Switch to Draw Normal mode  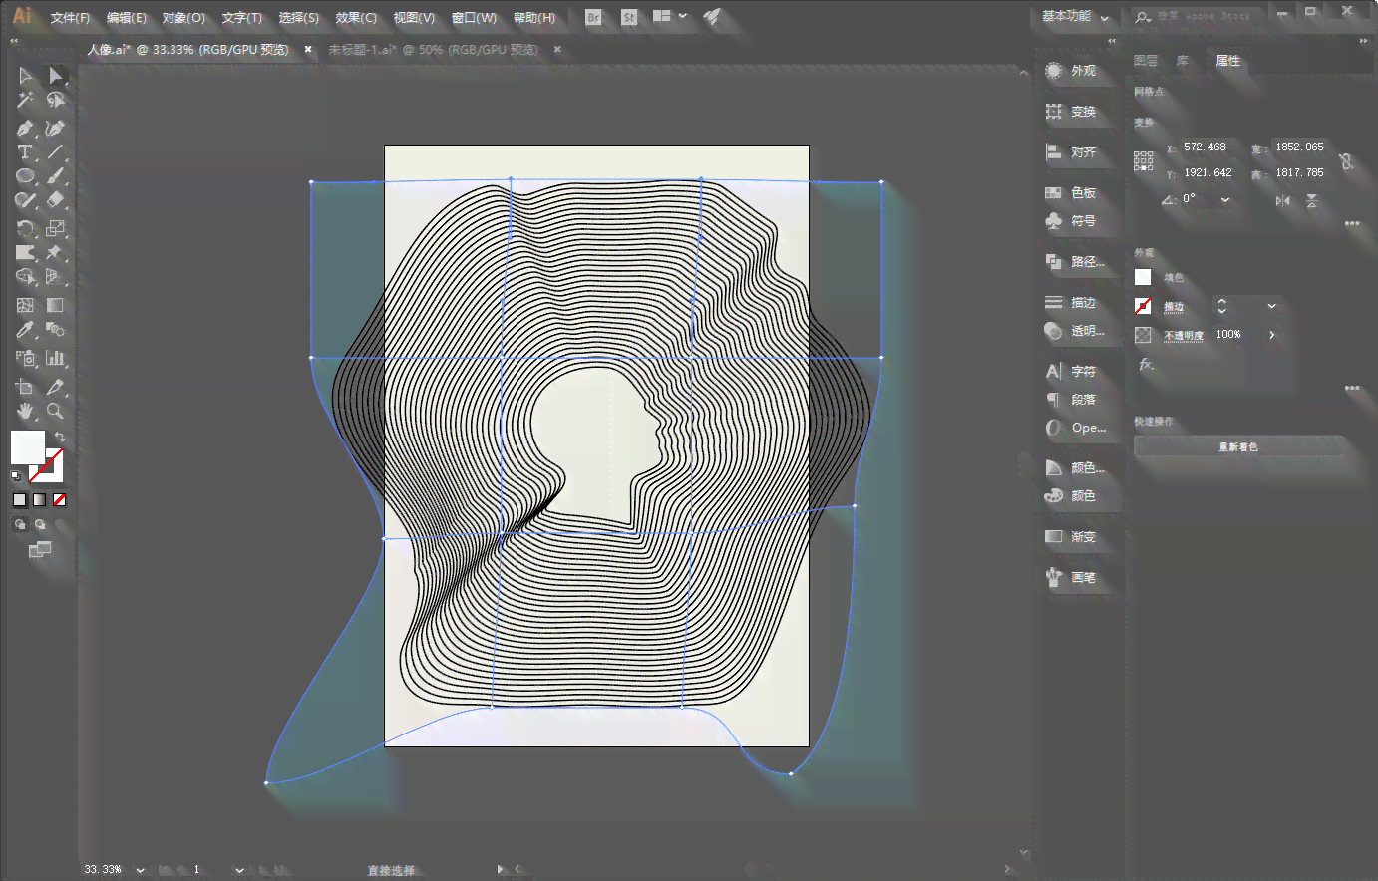coord(20,524)
